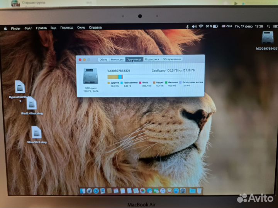Minimize the storage window
The height and width of the screenshot is (208, 278).
point(85,60)
